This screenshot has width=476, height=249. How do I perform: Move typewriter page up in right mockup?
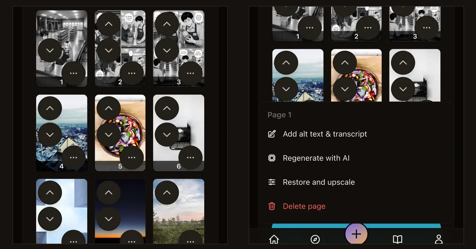click(403, 63)
